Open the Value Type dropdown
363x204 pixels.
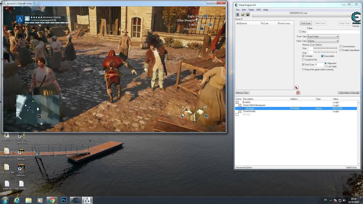(x=323, y=41)
